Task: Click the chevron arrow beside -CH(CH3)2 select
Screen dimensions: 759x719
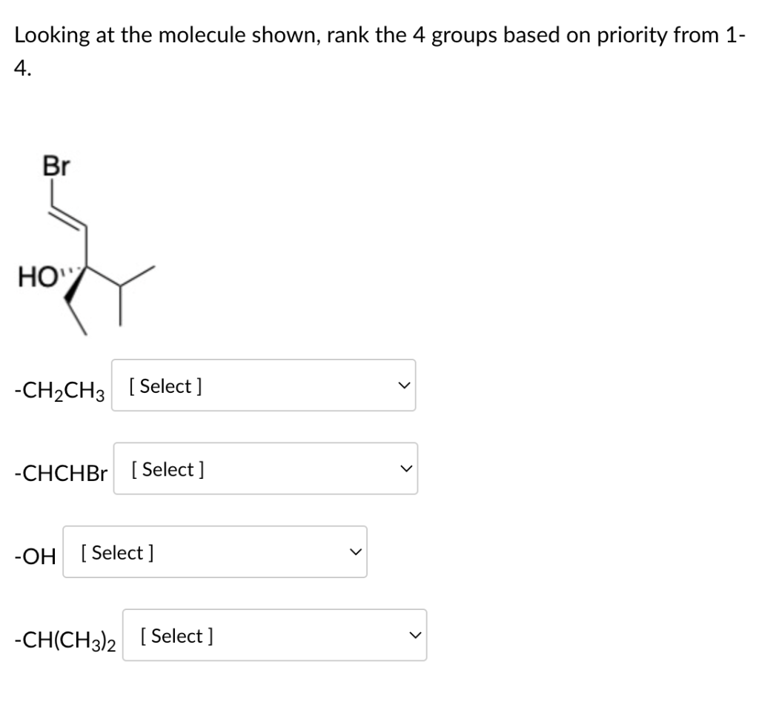Action: (x=415, y=636)
